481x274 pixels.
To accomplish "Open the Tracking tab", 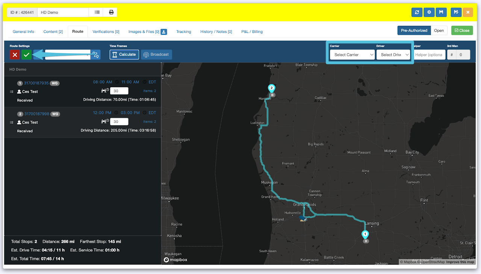I will coord(184,31).
